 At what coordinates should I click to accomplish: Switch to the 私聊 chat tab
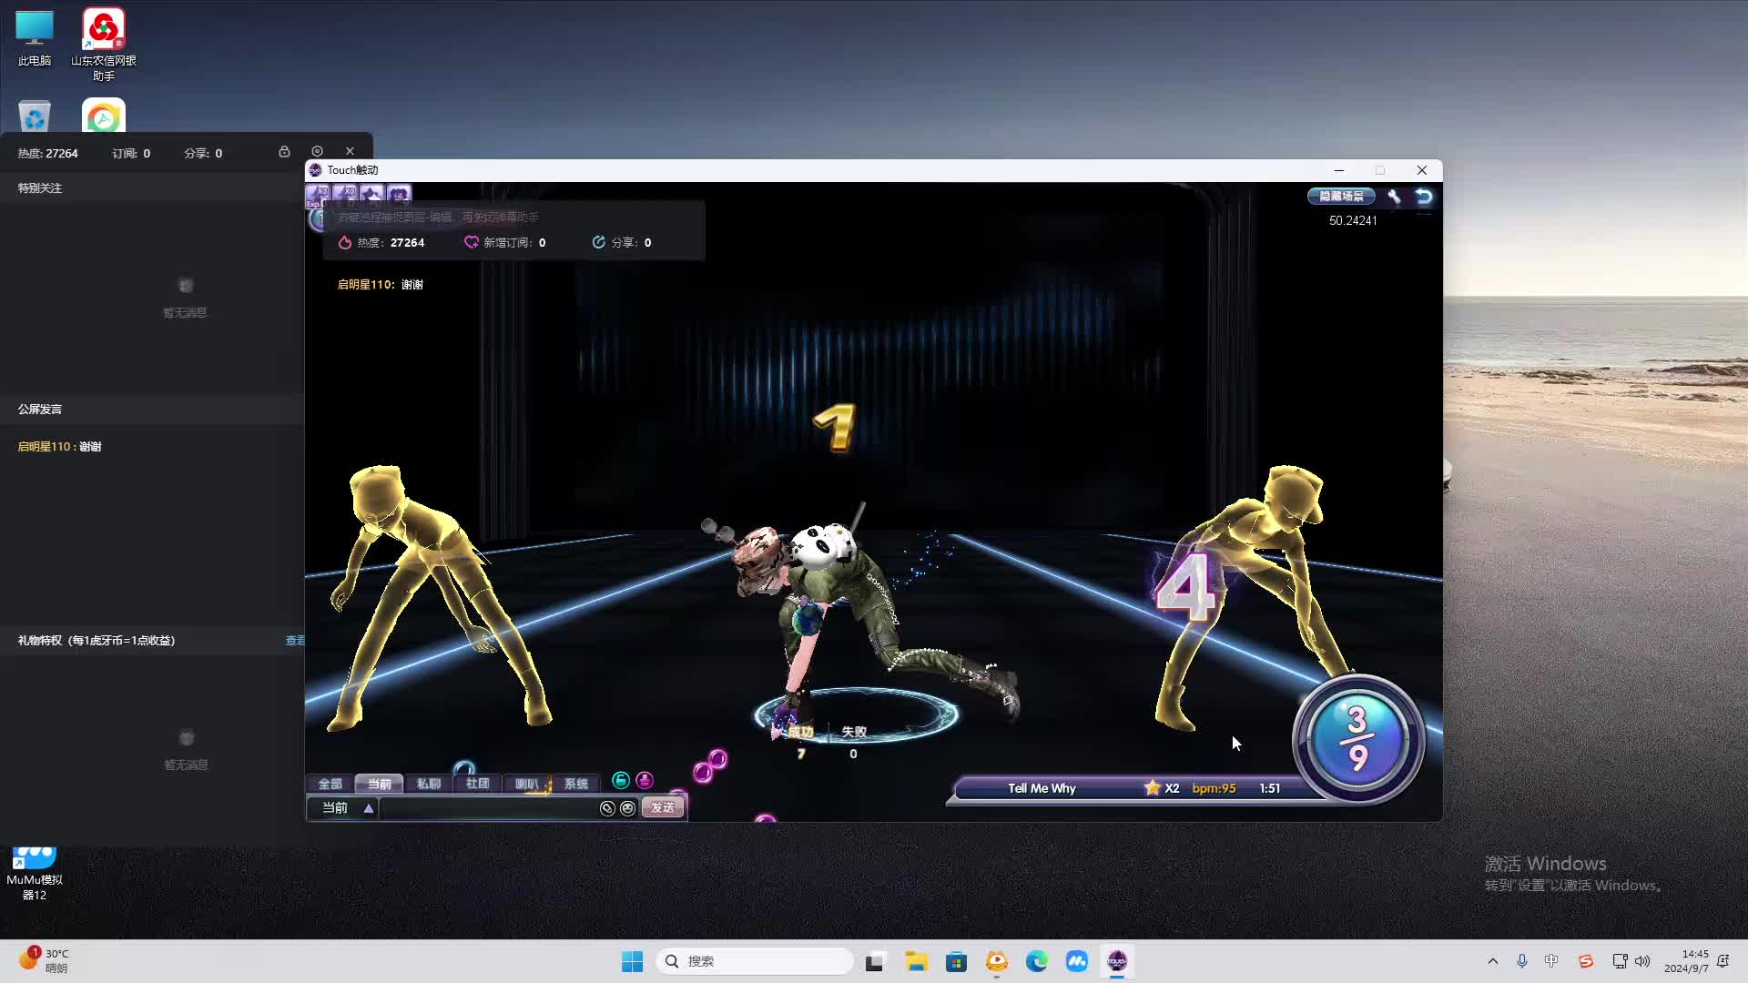(428, 784)
